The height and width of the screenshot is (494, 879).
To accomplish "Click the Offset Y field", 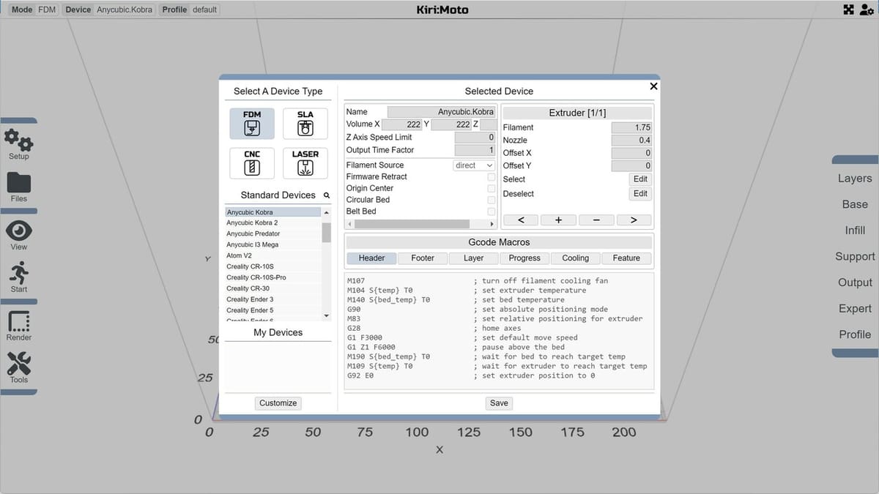I will point(631,166).
